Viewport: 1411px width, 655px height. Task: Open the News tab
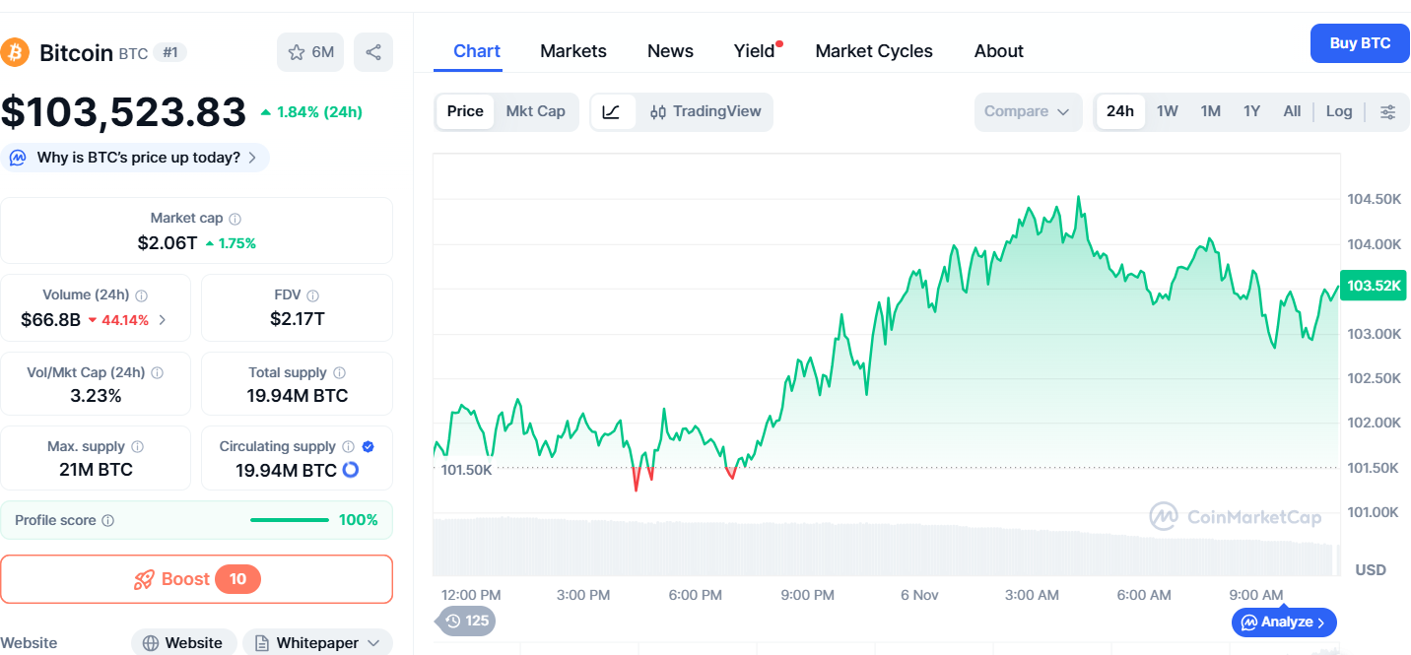coord(670,51)
